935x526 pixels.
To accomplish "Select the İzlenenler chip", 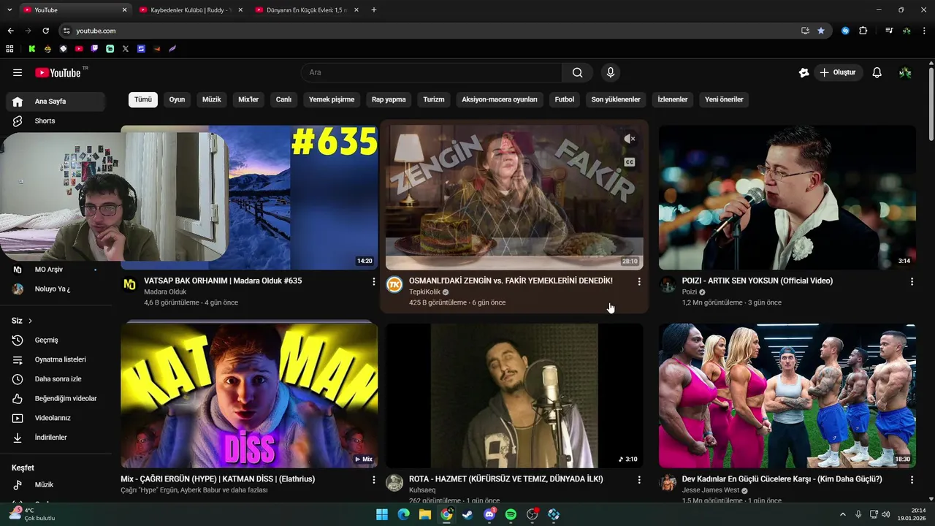I will [x=673, y=99].
